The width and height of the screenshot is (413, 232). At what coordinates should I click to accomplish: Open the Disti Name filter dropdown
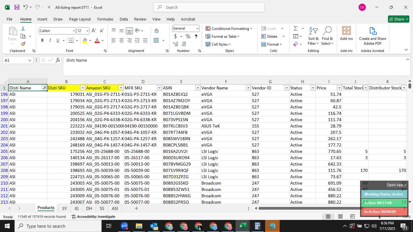click(x=44, y=88)
